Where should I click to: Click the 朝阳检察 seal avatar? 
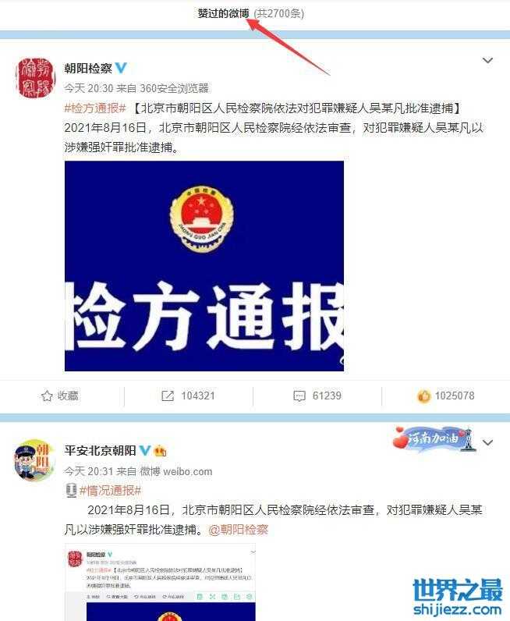tap(34, 77)
